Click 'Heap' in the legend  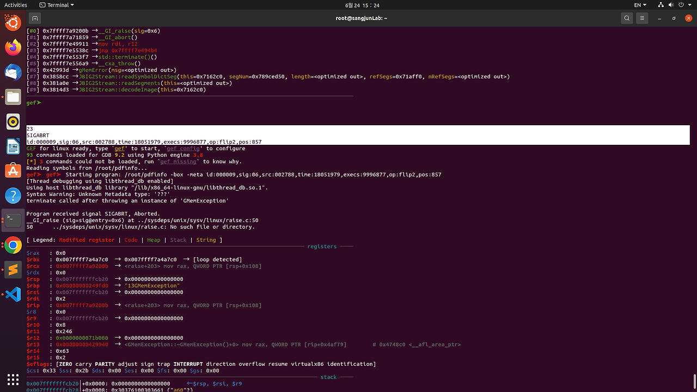click(154, 240)
